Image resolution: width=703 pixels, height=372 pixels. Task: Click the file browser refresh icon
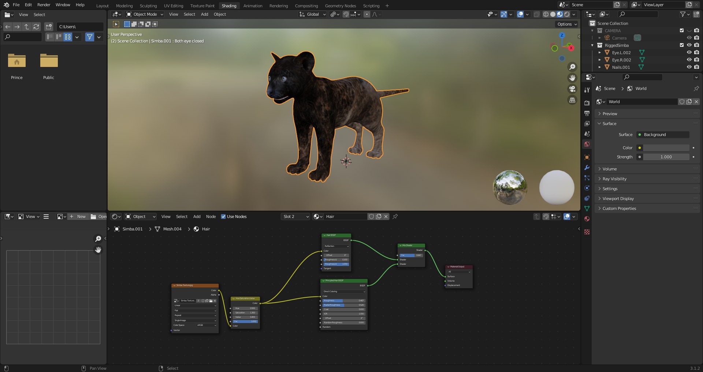[x=36, y=27]
